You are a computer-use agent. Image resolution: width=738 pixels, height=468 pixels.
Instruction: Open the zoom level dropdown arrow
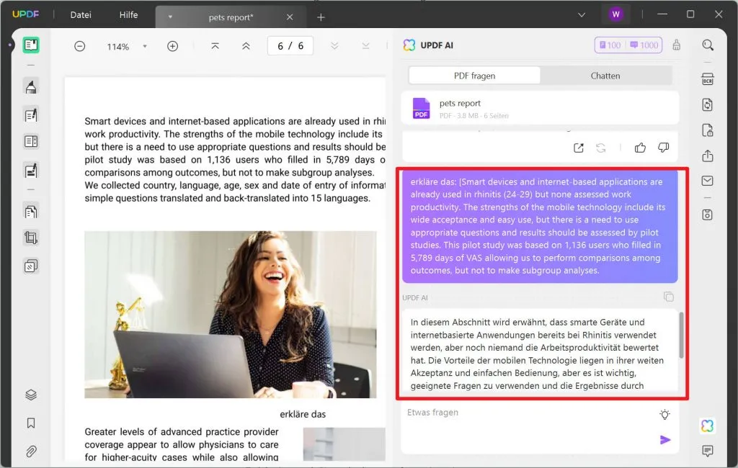145,46
